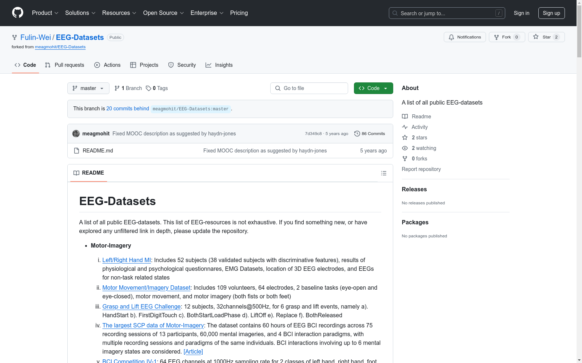
Task: Open the Pricing page
Action: pos(239,13)
